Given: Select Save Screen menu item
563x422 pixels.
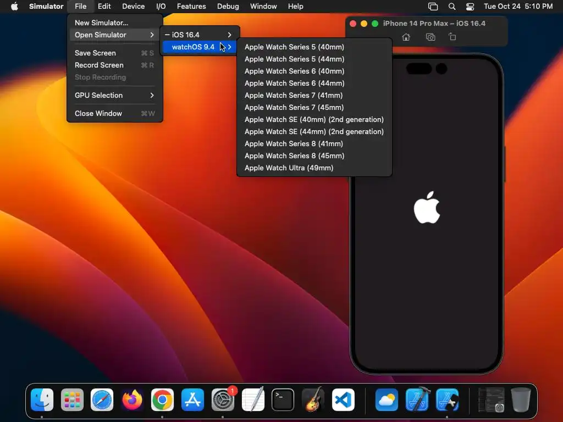Looking at the screenshot, I should (115, 53).
